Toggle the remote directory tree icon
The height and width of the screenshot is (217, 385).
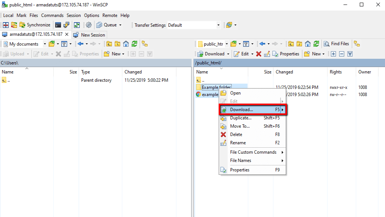(x=357, y=44)
